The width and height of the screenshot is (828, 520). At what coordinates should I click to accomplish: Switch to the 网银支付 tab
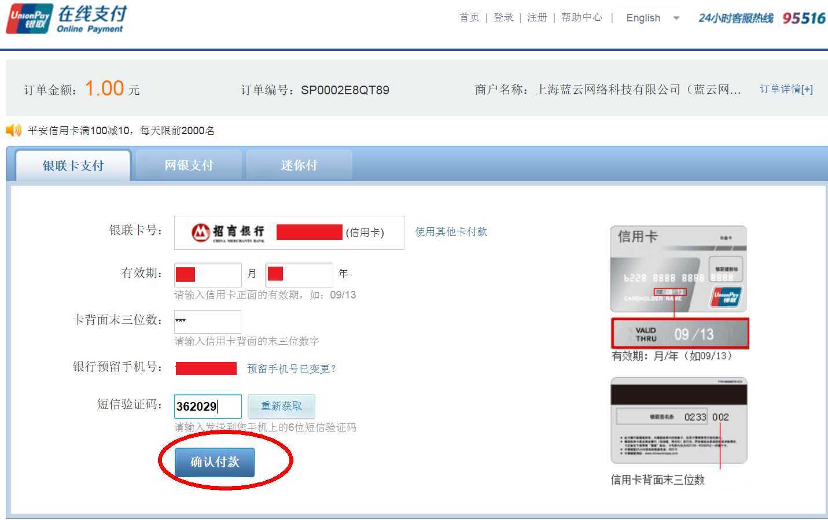tap(189, 165)
